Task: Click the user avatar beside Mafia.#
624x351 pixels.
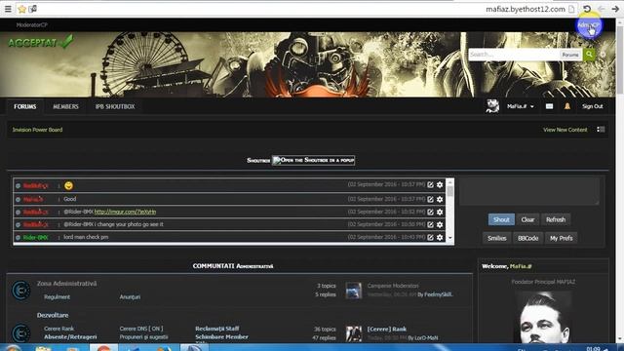Action: (x=492, y=106)
